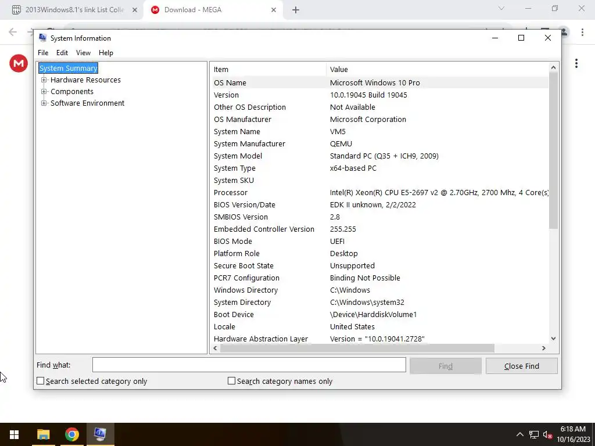The width and height of the screenshot is (595, 446).
Task: Show hidden system tray icons
Action: point(520,434)
